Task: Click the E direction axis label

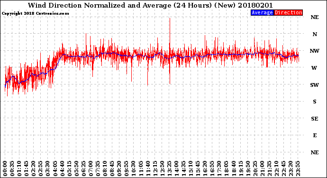Action: [x=315, y=135]
